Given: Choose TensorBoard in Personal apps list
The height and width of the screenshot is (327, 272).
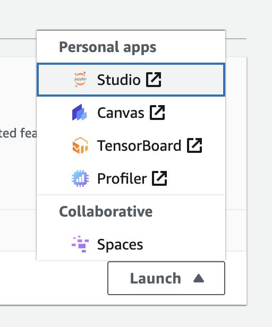Looking at the screenshot, I should pyautogui.click(x=131, y=145).
